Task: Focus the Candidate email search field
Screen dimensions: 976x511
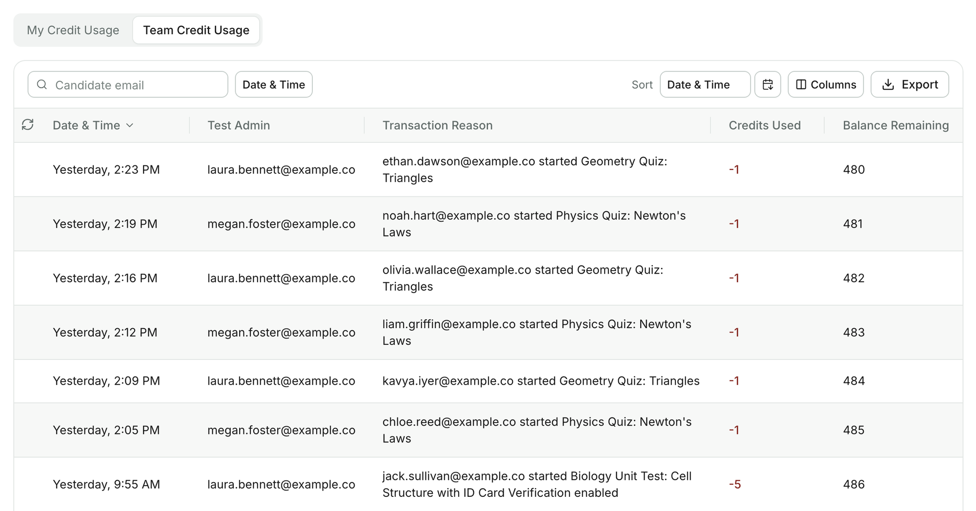Action: (128, 84)
